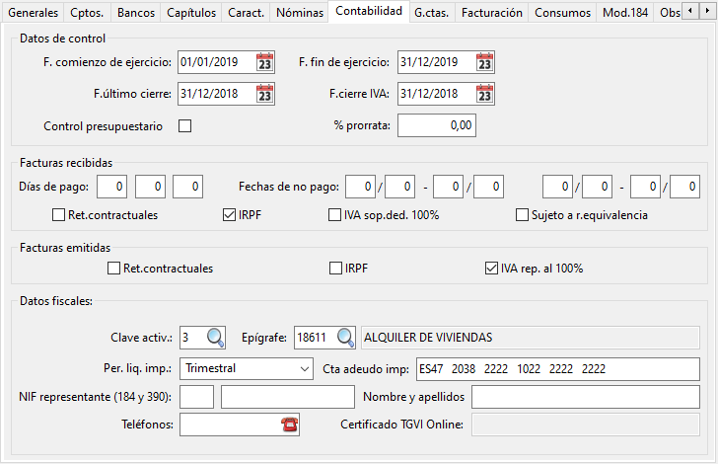
Task: Disable IVA rep. al 100% checkbox
Action: click(x=491, y=268)
